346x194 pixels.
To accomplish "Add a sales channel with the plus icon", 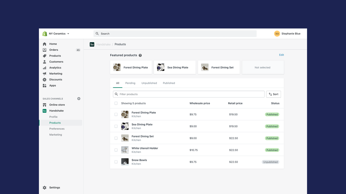I will pyautogui.click(x=79, y=99).
